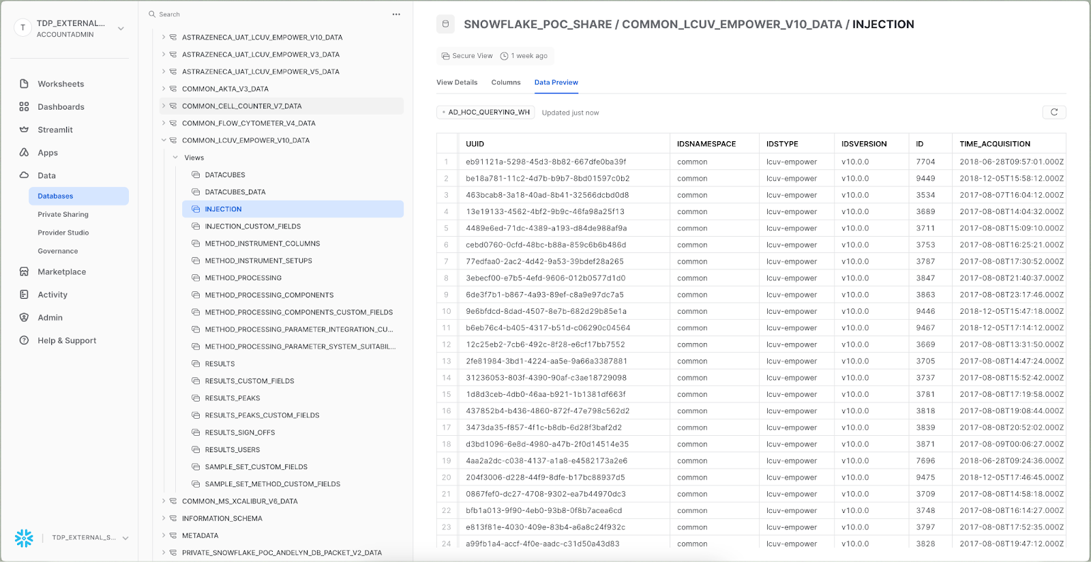Click the IDSNAMESPACE column header

(x=715, y=144)
